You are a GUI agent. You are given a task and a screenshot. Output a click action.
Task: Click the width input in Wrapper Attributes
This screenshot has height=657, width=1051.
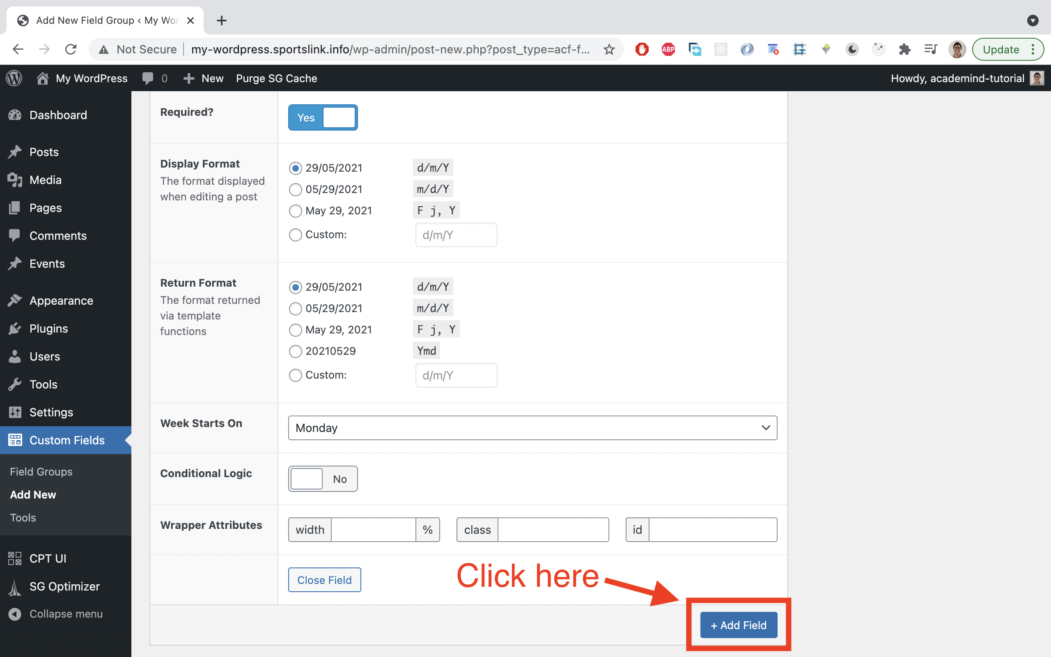pos(374,529)
